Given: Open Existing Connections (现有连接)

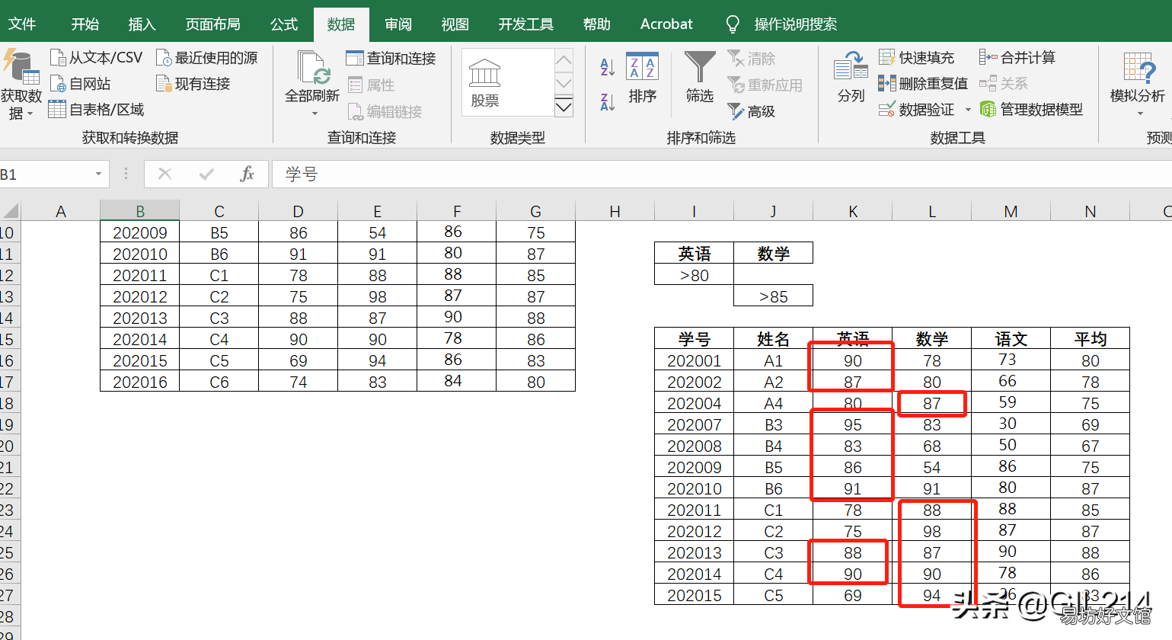Looking at the screenshot, I should point(193,84).
